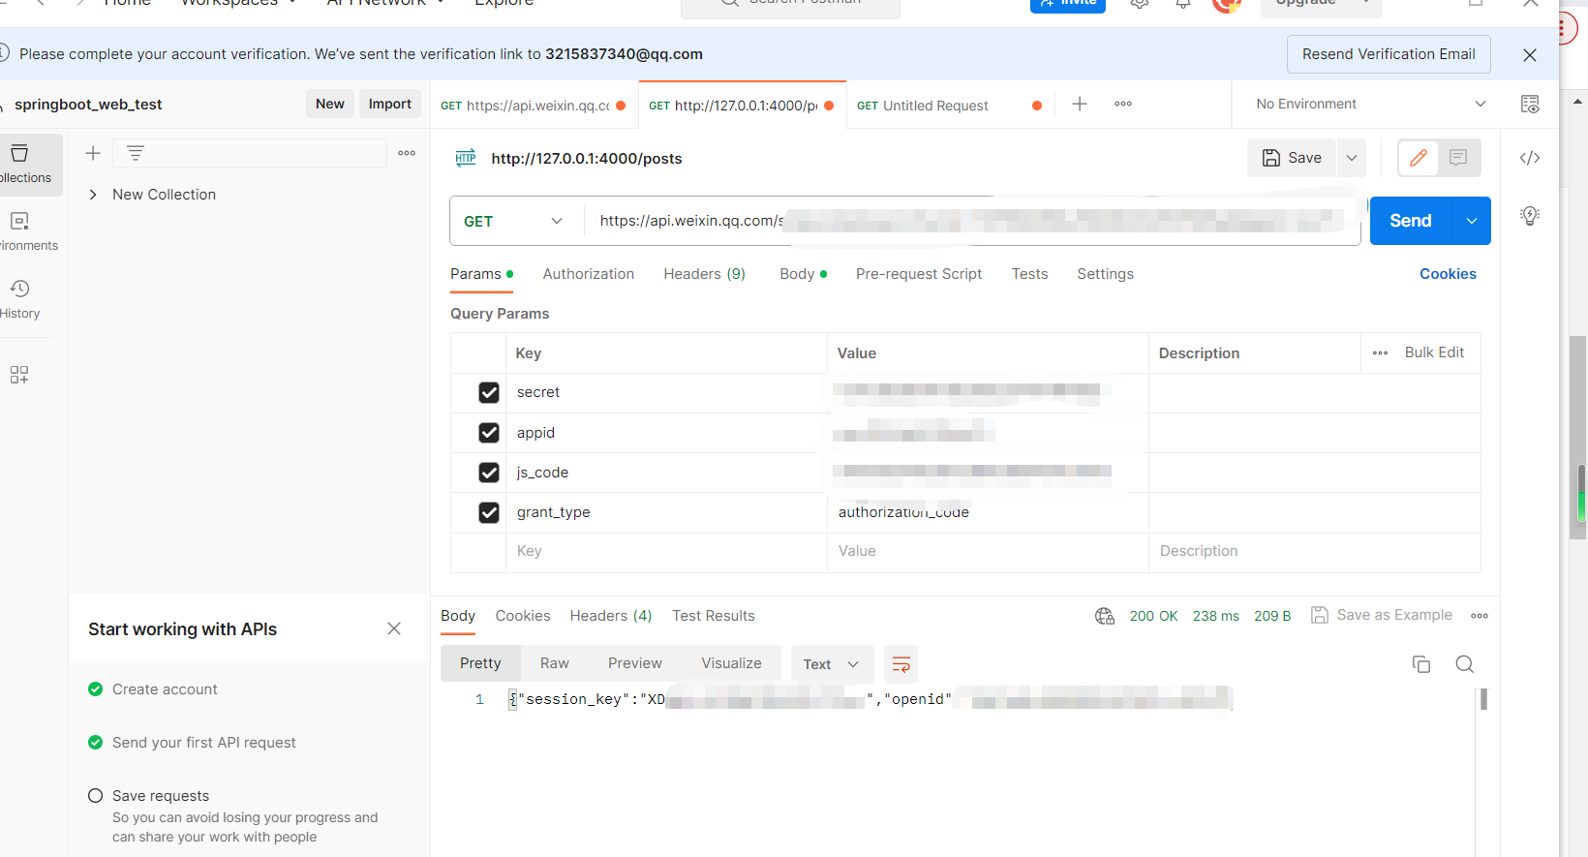Switch to the request Body tab
The image size is (1588, 857).
804,274
